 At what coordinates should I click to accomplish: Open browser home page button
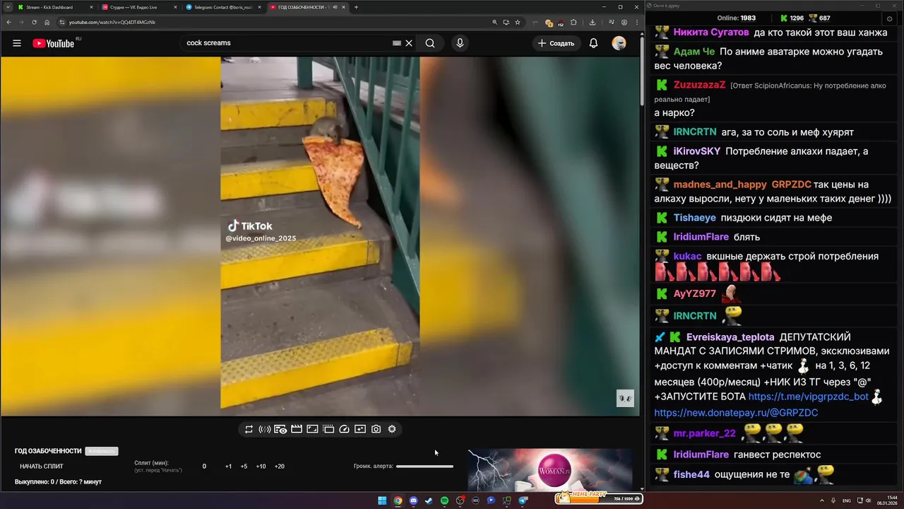click(47, 22)
